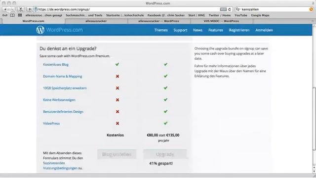Open the Start | XING bookmark
This screenshot has width=316, height=178.
[197, 15]
